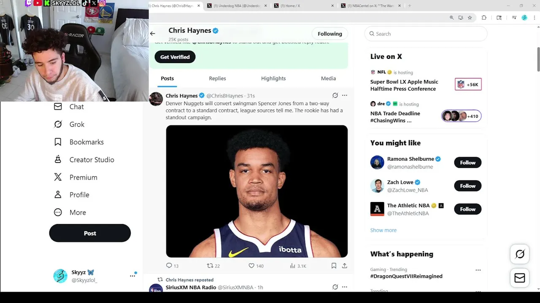Open the install app icon in address bar

[x=461, y=18]
